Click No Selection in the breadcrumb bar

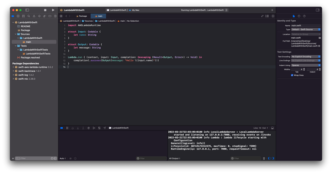pos(133,21)
